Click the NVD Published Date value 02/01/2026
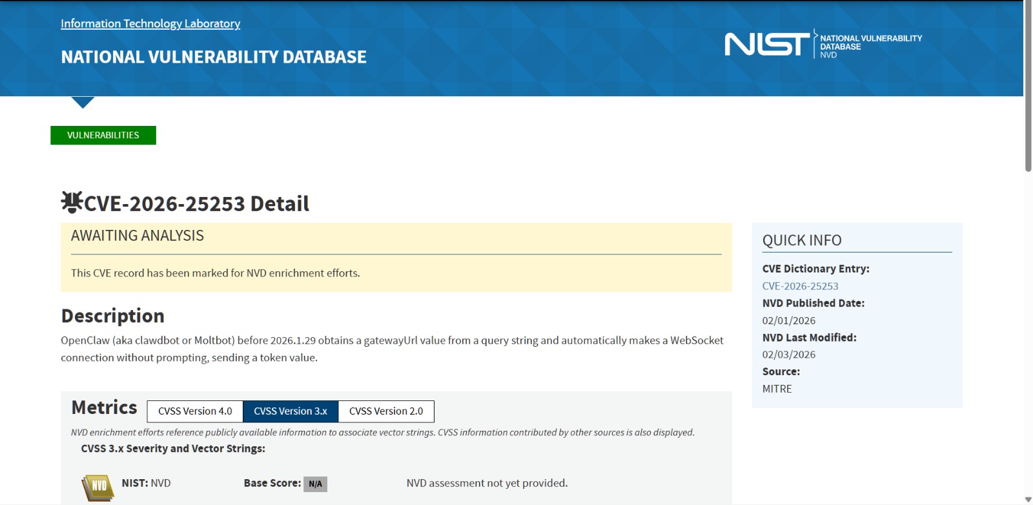This screenshot has height=505, width=1033. pos(788,320)
